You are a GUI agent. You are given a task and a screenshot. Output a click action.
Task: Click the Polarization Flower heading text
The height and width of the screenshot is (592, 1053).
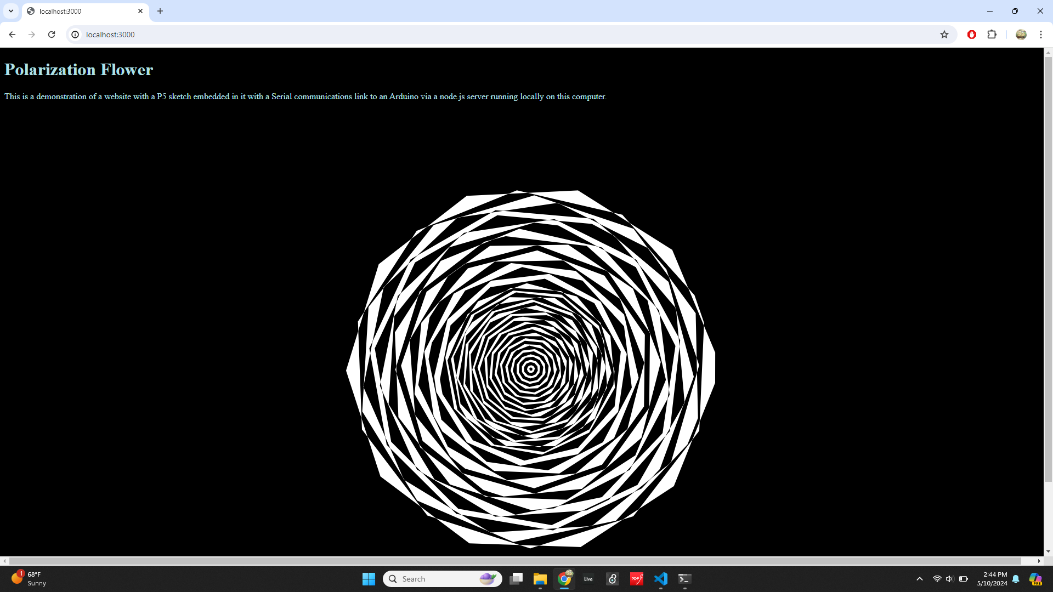click(79, 70)
